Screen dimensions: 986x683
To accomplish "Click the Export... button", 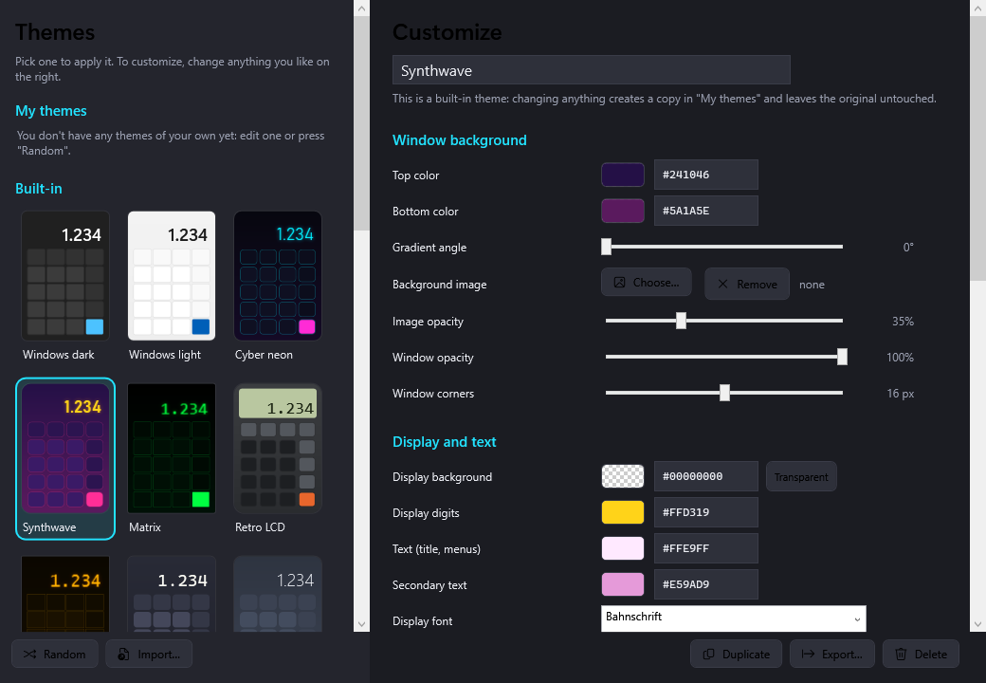I will [832, 655].
